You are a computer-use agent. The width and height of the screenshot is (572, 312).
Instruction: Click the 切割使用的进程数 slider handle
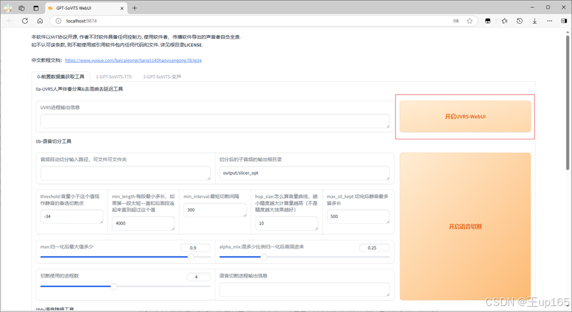[114, 286]
